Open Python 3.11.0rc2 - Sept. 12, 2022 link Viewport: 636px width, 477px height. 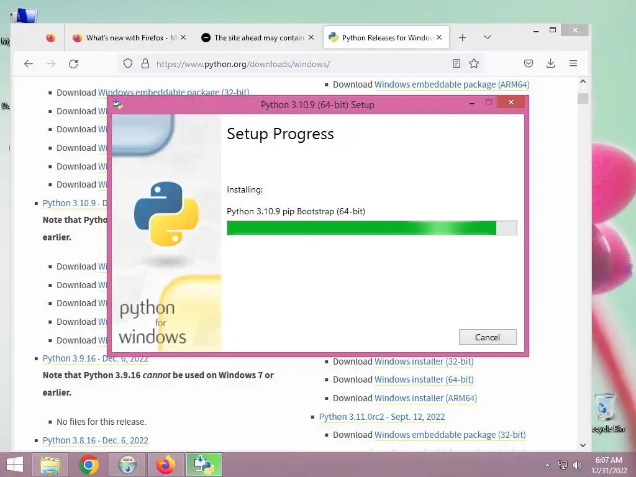point(382,417)
